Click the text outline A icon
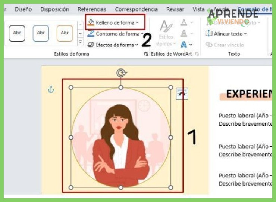Viewport: 276px width, 202px height. click(x=184, y=33)
